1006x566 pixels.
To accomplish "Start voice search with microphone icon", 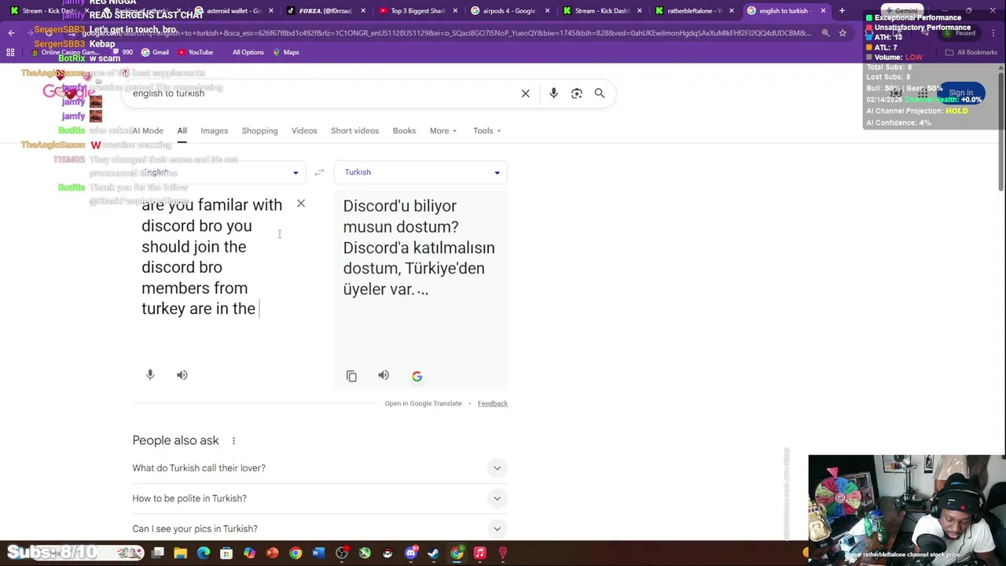I will (x=553, y=94).
